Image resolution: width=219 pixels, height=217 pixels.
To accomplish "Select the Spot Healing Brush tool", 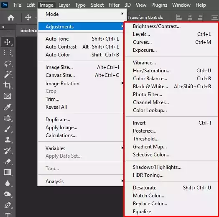I will pyautogui.click(x=8, y=118).
